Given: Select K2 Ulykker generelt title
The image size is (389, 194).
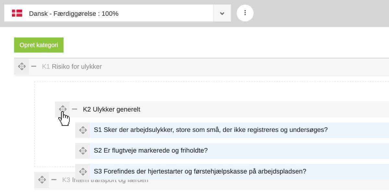Looking at the screenshot, I should point(112,109).
